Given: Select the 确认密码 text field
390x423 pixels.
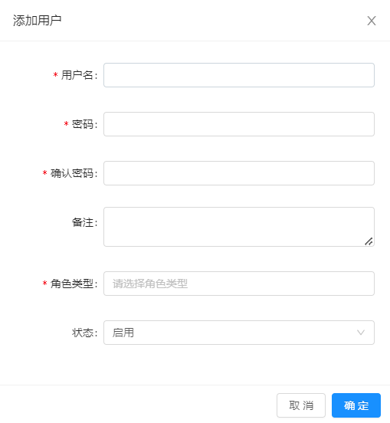Looking at the screenshot, I should click(x=239, y=173).
